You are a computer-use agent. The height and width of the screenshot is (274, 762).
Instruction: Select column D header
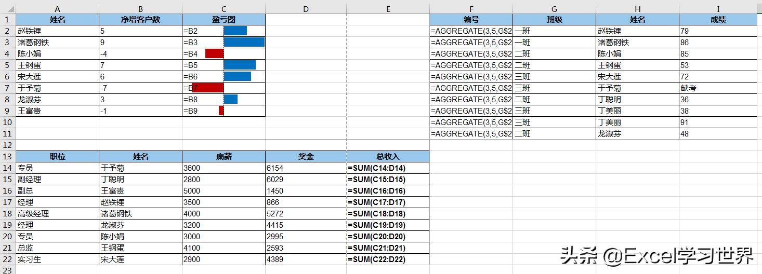point(306,8)
